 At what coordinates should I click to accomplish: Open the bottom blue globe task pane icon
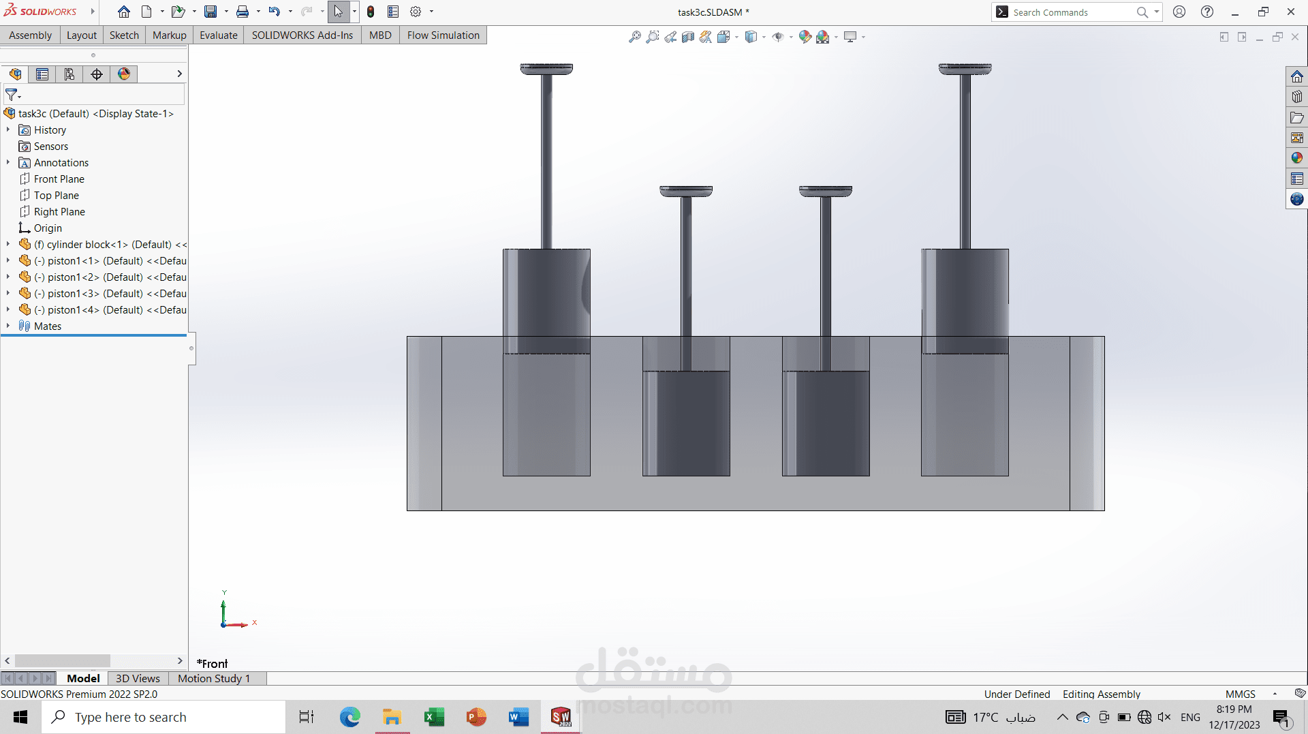(x=1297, y=199)
